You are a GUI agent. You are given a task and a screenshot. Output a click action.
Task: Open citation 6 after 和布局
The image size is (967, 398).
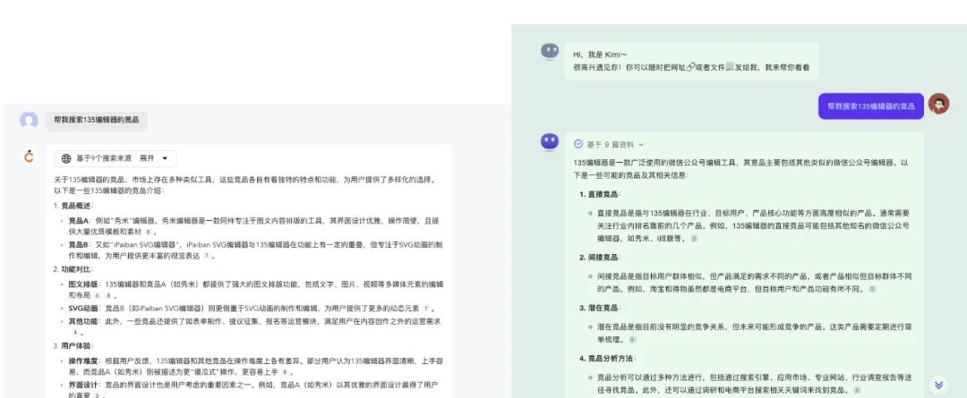pyautogui.click(x=98, y=296)
